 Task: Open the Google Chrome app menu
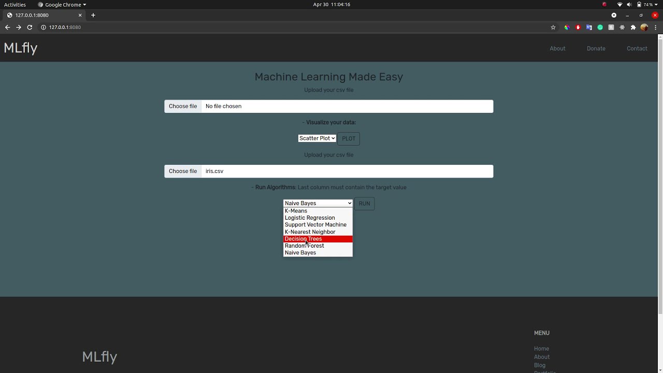(62, 5)
